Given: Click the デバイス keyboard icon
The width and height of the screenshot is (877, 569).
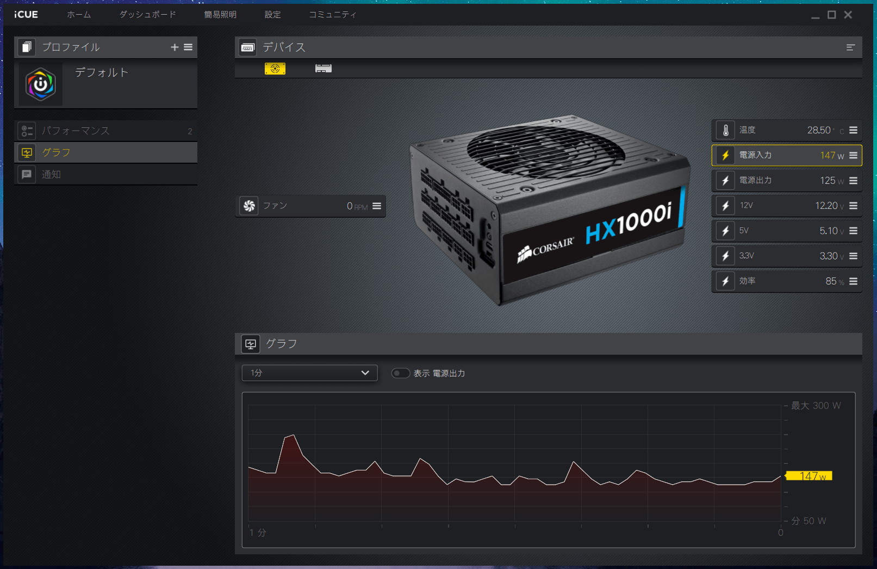Looking at the screenshot, I should [248, 47].
